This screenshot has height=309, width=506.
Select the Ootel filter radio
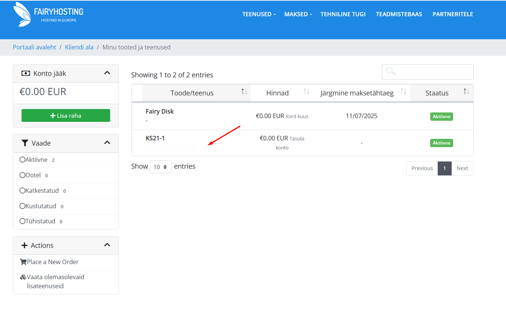22,175
